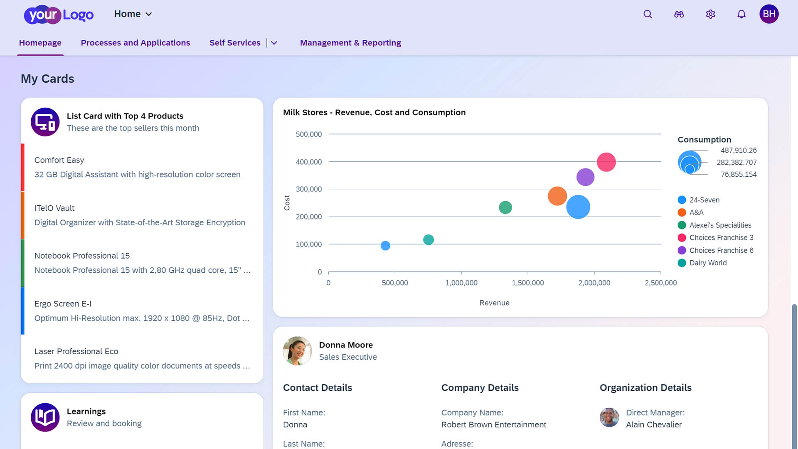The width and height of the screenshot is (798, 449).
Task: Click Alain Chevalier's manager avatar
Action: [x=609, y=417]
